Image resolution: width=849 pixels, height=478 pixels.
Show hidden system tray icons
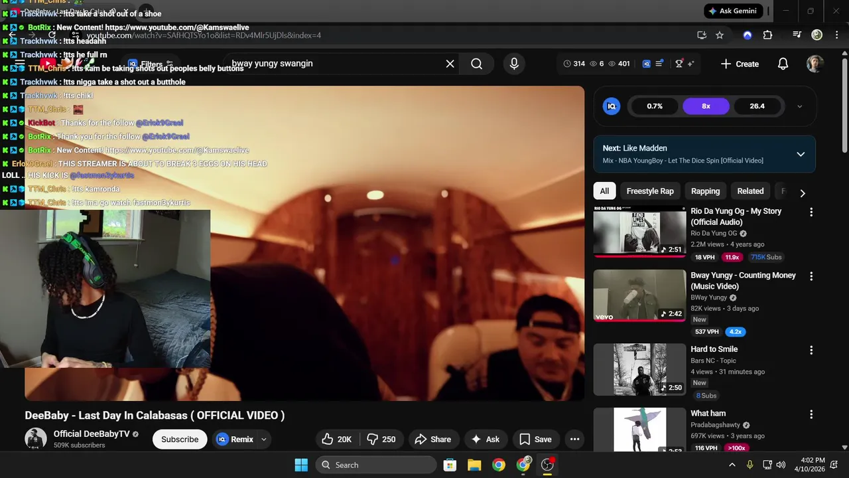pos(732,465)
